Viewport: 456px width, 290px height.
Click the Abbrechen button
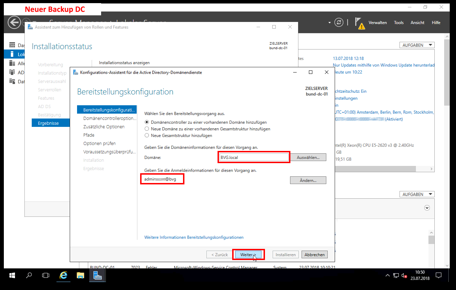coord(314,255)
